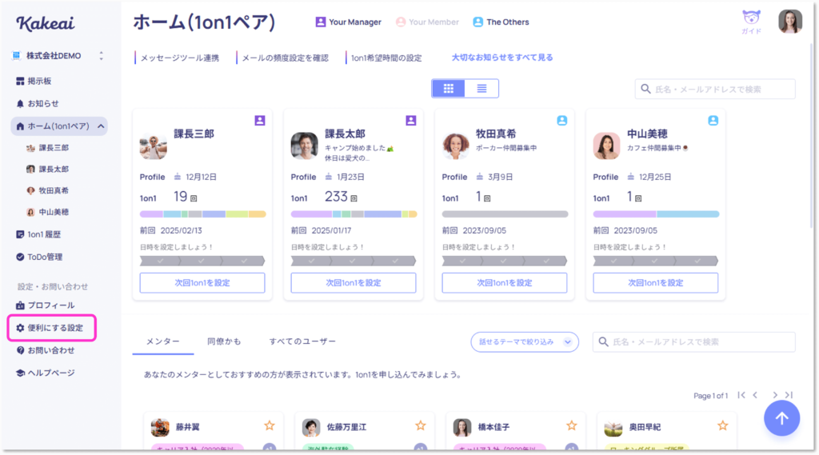Click 大切なお知らせをすべて見る link
The image size is (819, 455).
502,58
